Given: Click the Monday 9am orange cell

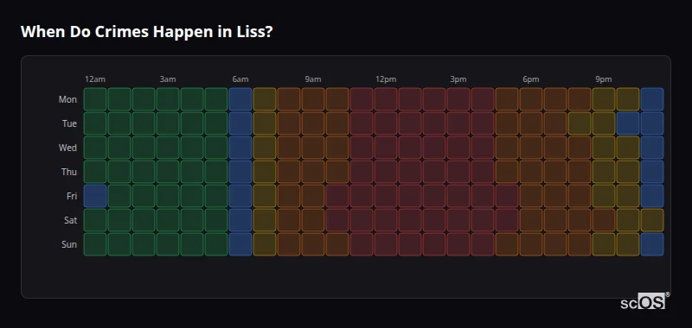Looking at the screenshot, I should coord(313,99).
